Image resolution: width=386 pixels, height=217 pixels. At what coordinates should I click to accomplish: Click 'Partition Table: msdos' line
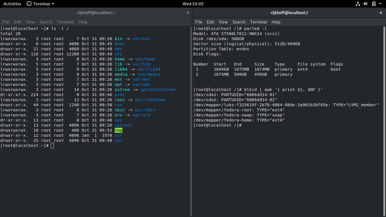[221, 49]
